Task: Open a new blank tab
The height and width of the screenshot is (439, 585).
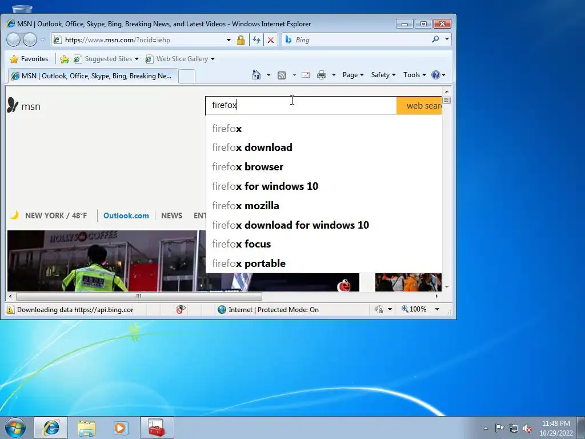Action: pos(187,77)
